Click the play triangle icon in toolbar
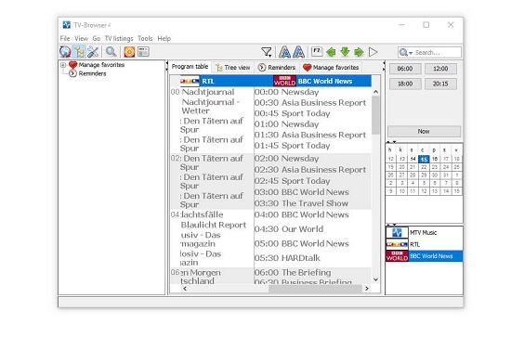 pos(373,52)
